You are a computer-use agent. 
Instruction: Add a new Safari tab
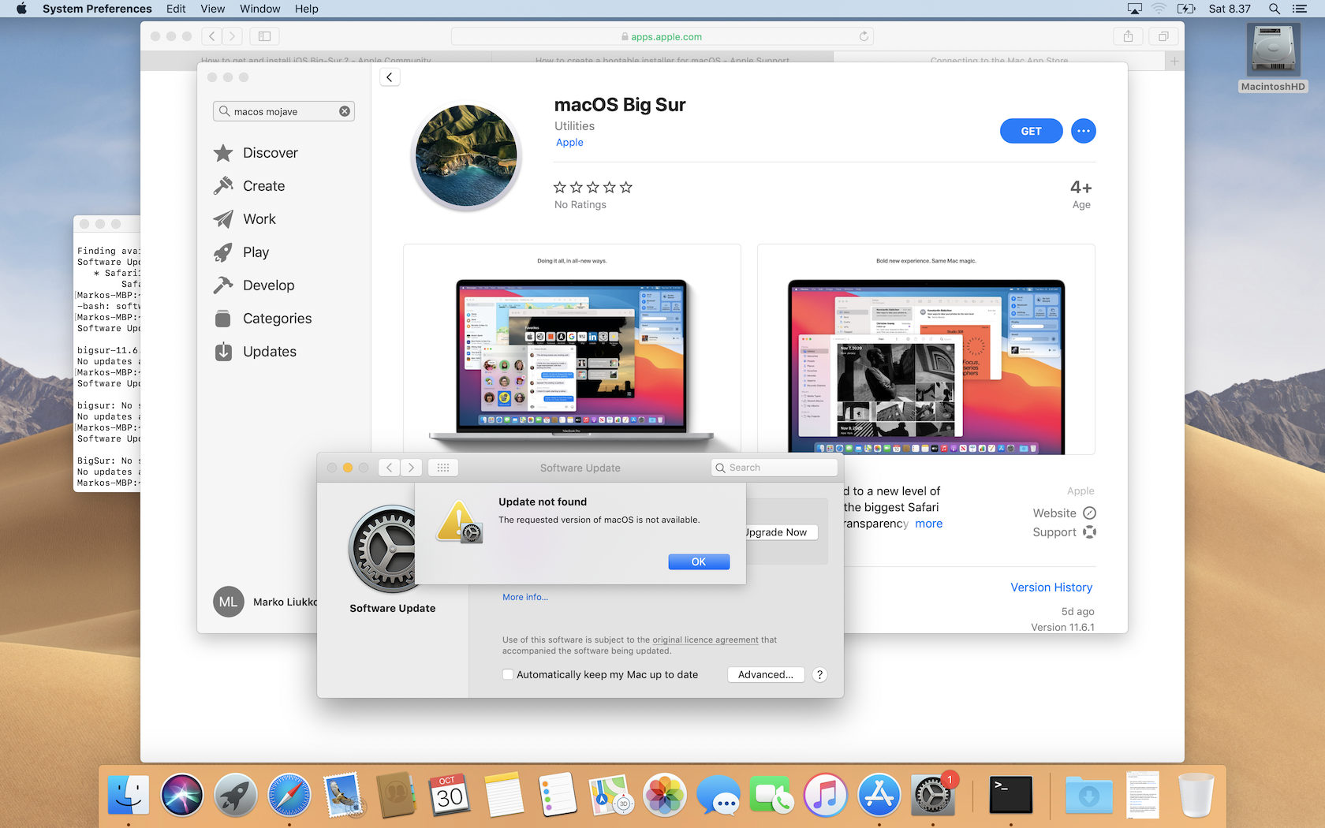[1174, 61]
